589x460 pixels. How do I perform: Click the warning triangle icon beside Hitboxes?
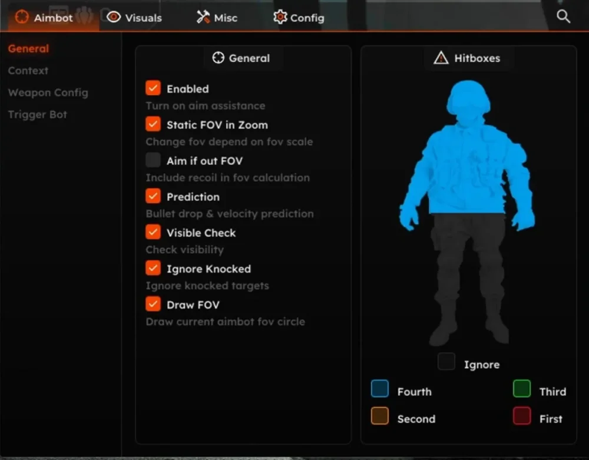click(x=441, y=58)
